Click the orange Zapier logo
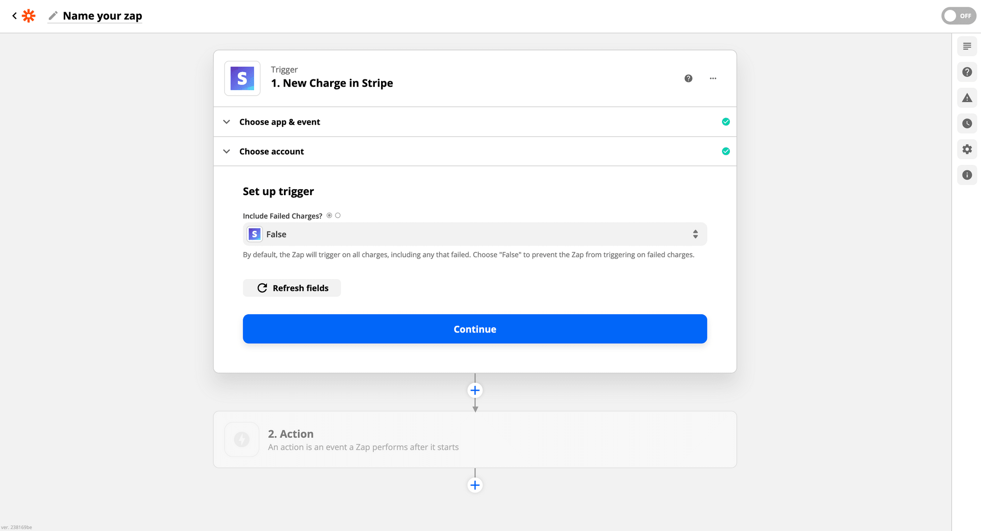The width and height of the screenshot is (981, 531). pyautogui.click(x=29, y=16)
